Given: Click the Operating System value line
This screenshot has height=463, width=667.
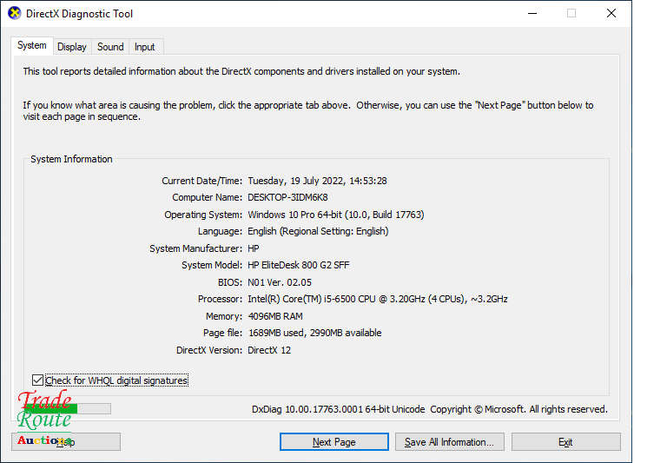Looking at the screenshot, I should point(335,215).
